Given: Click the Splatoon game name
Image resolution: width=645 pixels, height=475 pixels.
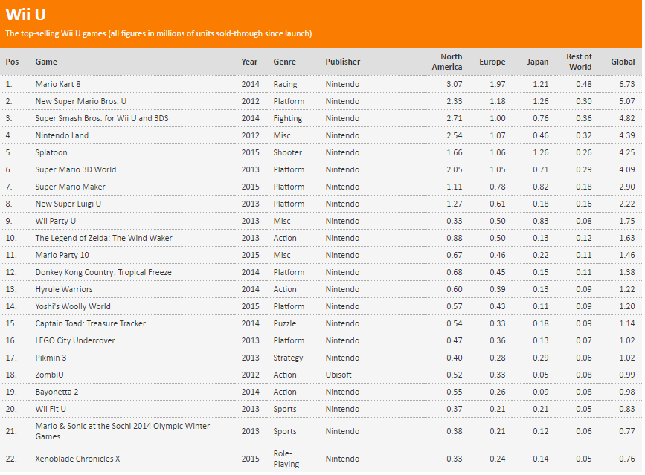Looking at the screenshot, I should tap(51, 153).
